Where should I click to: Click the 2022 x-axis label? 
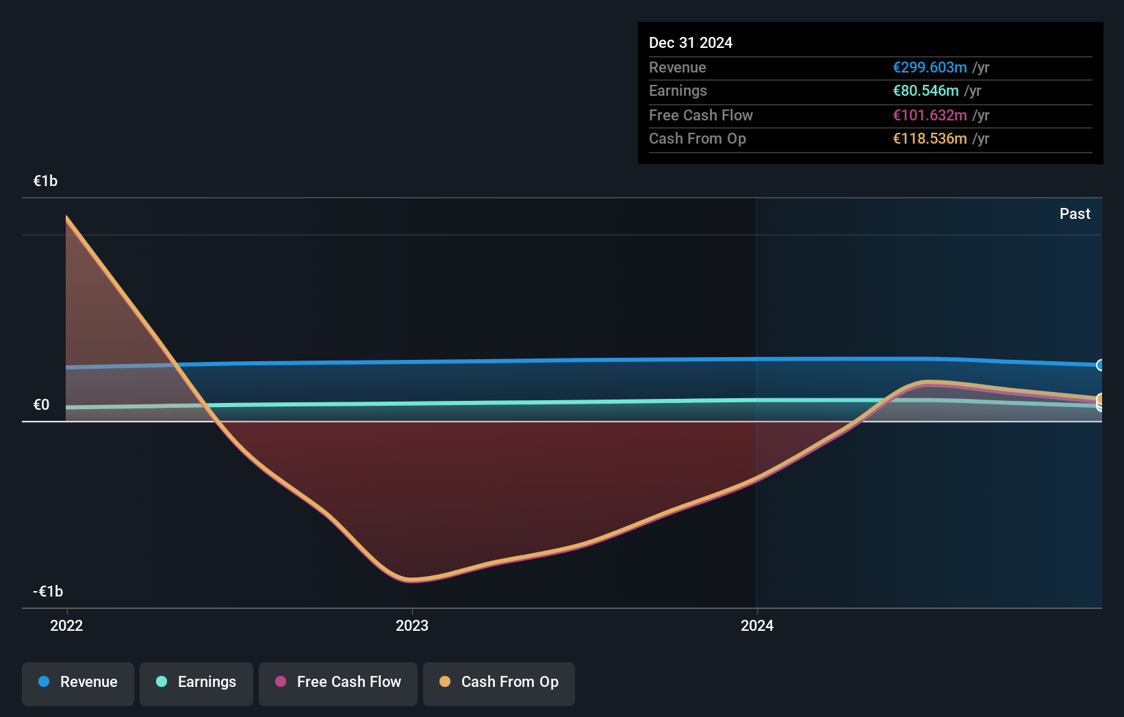[x=66, y=625]
